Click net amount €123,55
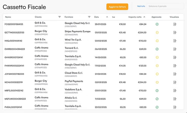This screenshot has height=113, width=187. tap(143, 66)
